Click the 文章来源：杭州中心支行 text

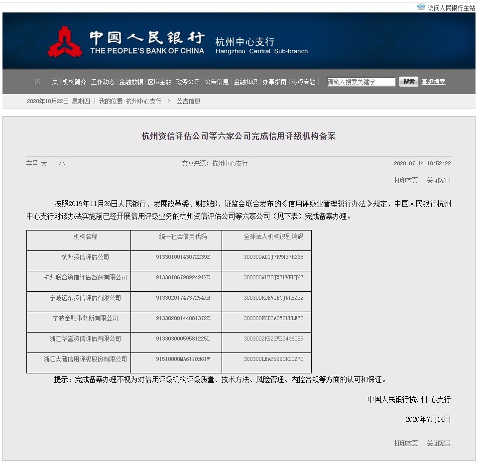click(215, 164)
